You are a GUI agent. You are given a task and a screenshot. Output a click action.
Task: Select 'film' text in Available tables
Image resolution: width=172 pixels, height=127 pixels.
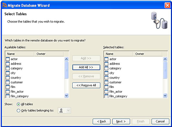(x=13, y=87)
